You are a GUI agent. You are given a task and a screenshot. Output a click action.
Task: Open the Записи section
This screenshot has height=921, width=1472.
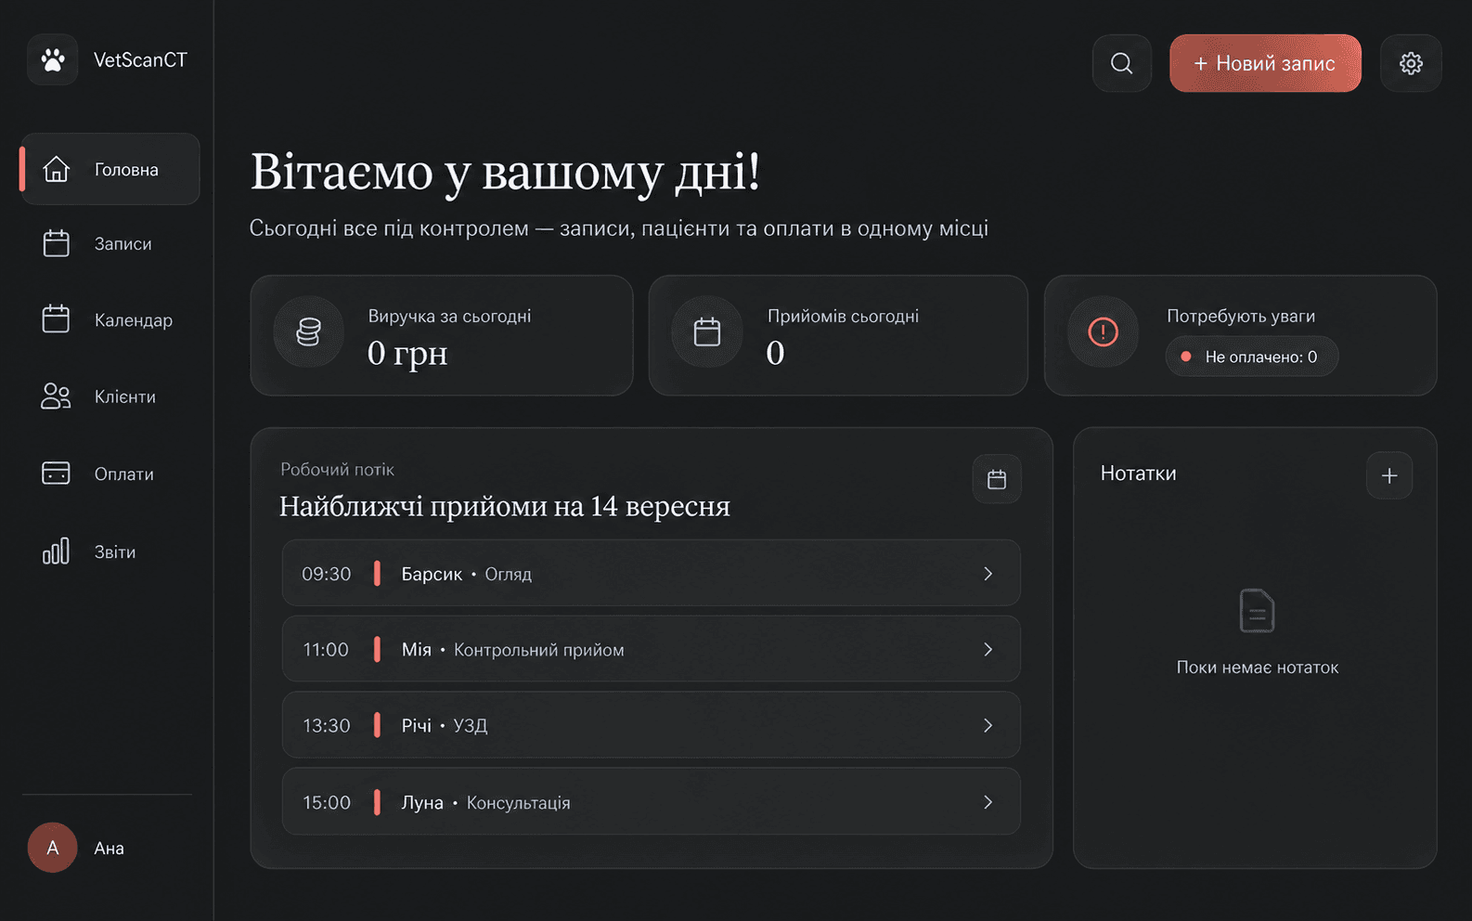pyautogui.click(x=111, y=243)
